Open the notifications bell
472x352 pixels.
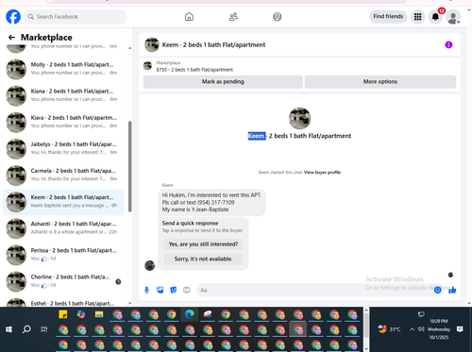tap(435, 17)
